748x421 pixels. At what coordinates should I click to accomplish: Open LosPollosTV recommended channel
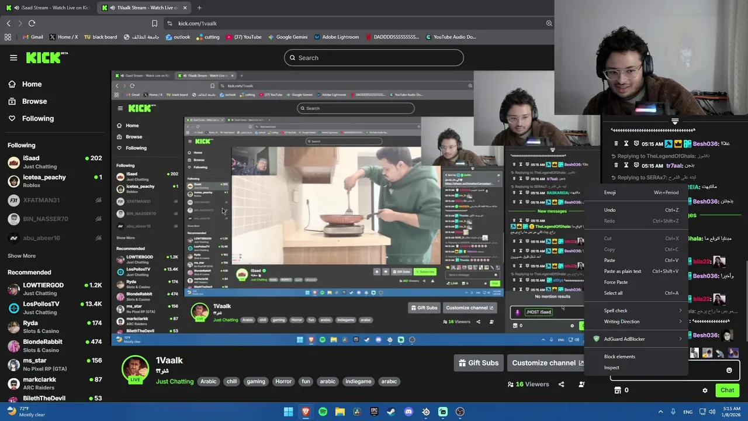pos(55,308)
